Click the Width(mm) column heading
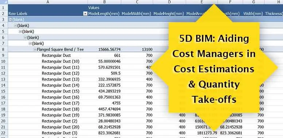The image size is (283, 138). [x=253, y=13]
